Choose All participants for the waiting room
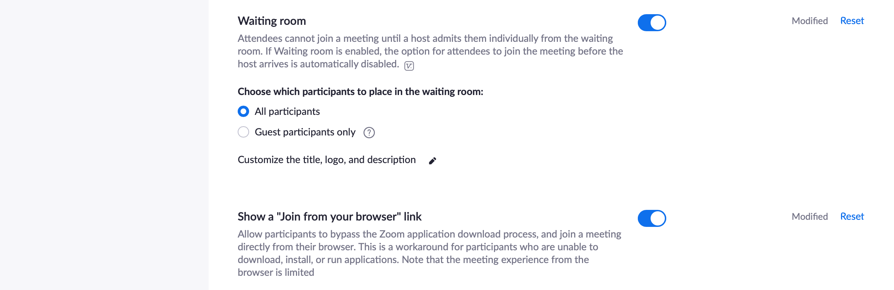 (x=243, y=111)
